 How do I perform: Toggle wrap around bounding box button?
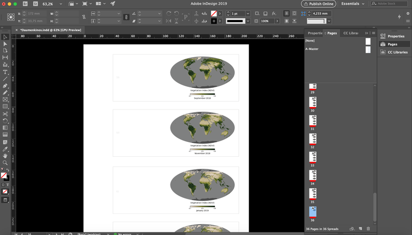pos(294,13)
